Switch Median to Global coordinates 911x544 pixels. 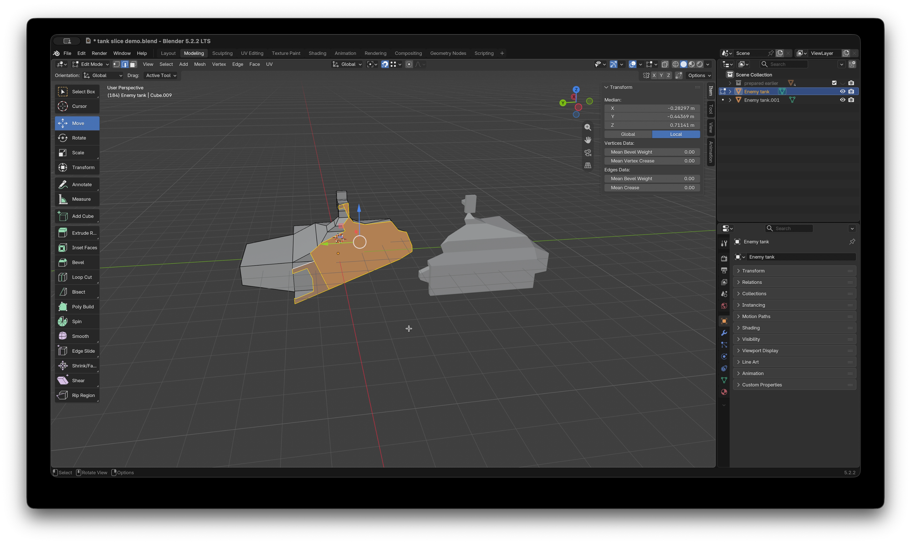click(628, 134)
